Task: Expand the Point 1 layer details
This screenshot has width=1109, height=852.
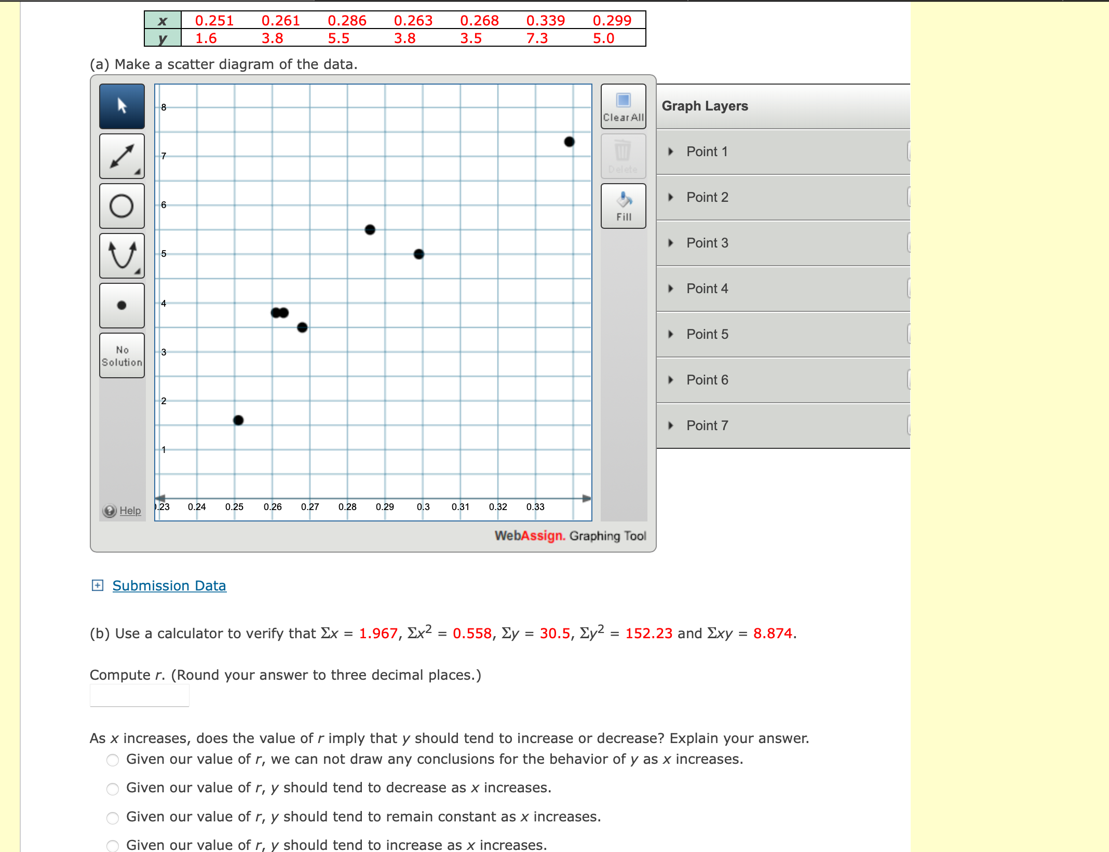Action: [670, 152]
